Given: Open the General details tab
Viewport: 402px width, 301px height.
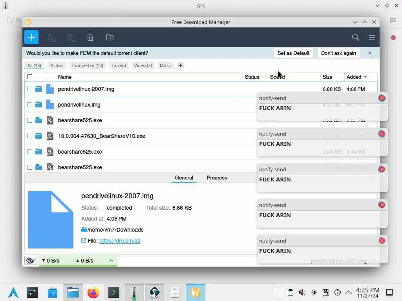Looking at the screenshot, I should click(184, 178).
